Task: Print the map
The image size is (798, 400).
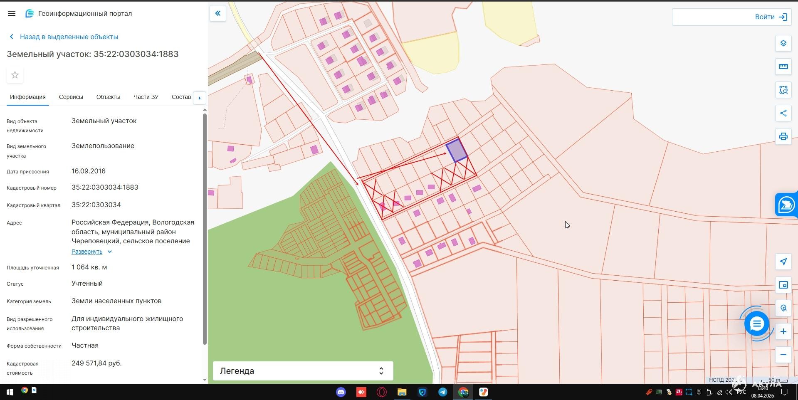Action: pyautogui.click(x=783, y=136)
